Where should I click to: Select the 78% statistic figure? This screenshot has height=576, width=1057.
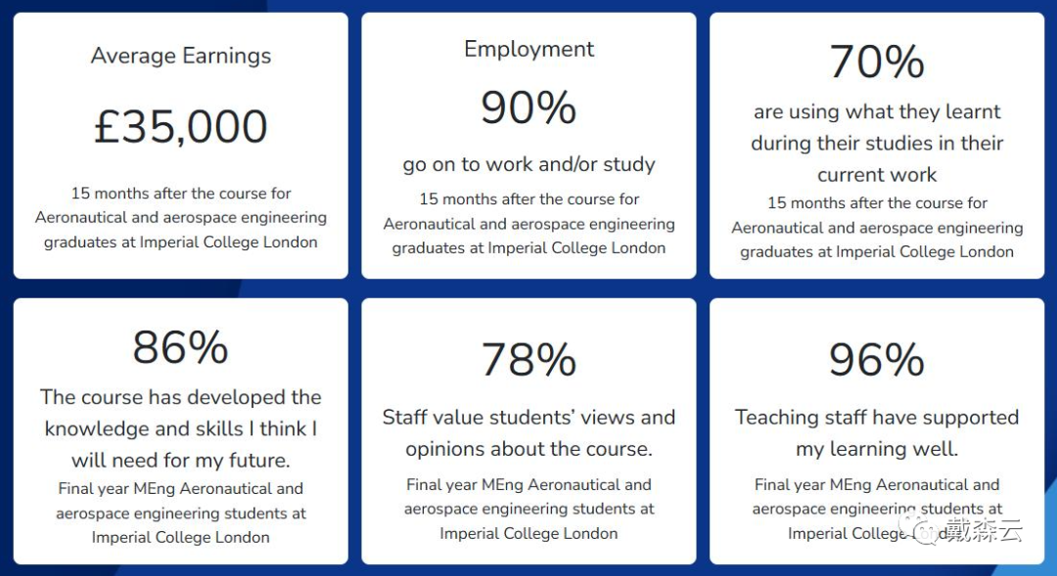pos(528,359)
